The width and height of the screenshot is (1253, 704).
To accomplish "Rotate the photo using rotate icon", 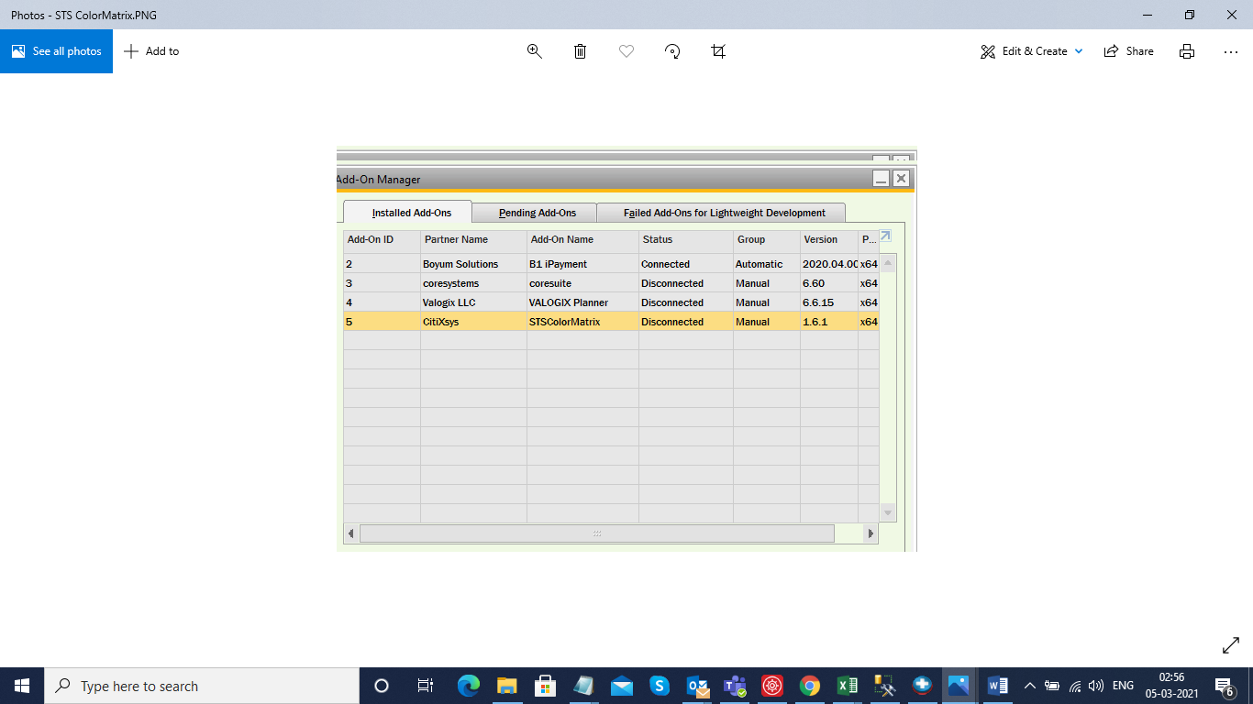I will click(672, 51).
